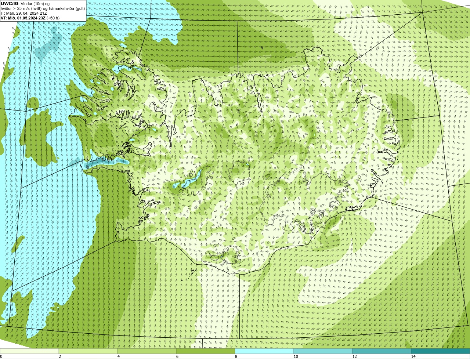Click the '0' label on the wind scale
Screen dimensions: 470x359
point(1,356)
